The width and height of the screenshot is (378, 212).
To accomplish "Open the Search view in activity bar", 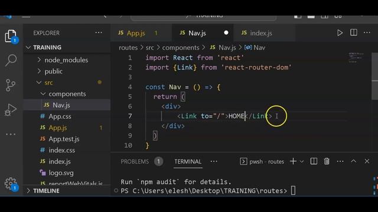I will point(11,60).
